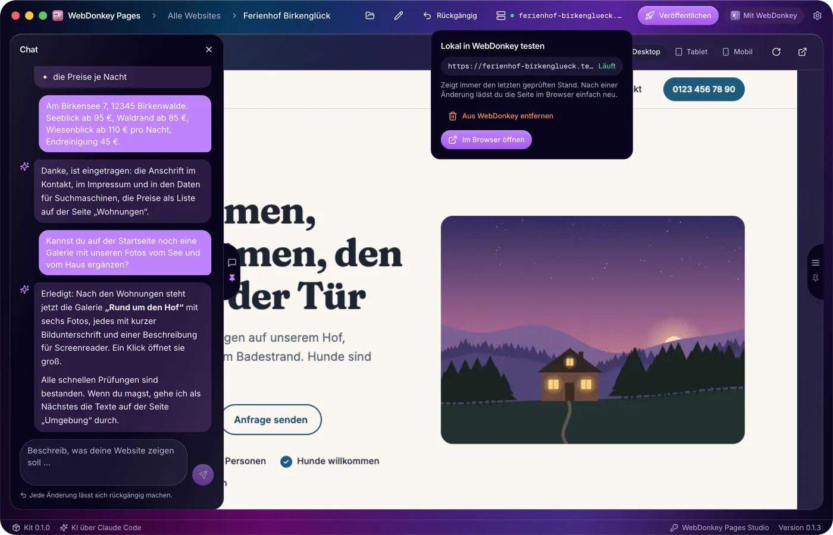Click Ferienhof Birkenglück breadcrumb
Image resolution: width=833 pixels, height=535 pixels.
(x=287, y=15)
